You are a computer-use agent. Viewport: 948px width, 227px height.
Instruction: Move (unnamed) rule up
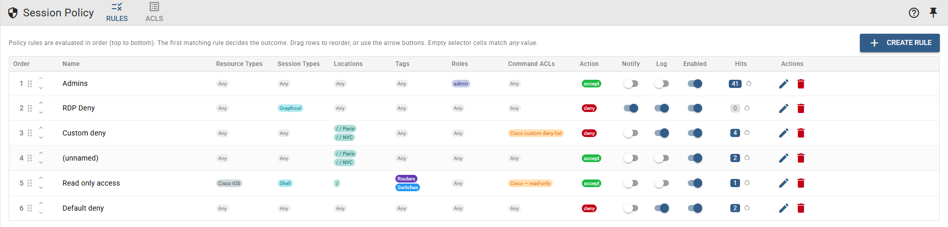41,153
